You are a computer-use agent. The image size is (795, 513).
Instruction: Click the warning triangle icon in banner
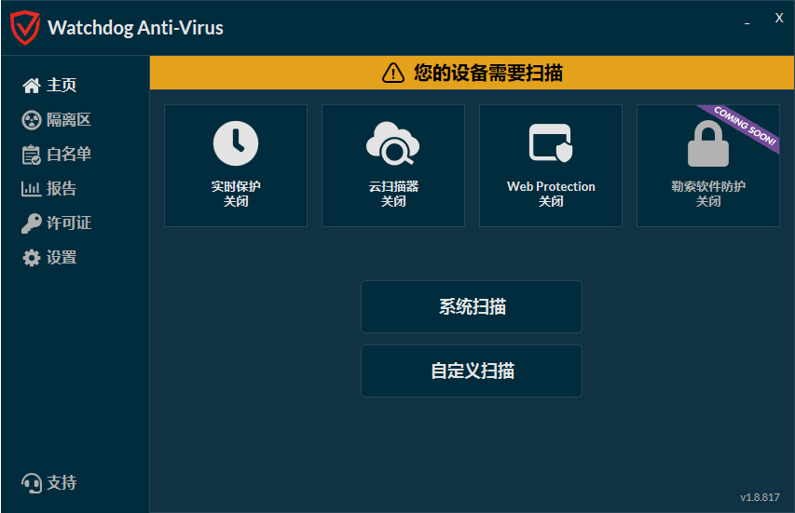point(393,73)
